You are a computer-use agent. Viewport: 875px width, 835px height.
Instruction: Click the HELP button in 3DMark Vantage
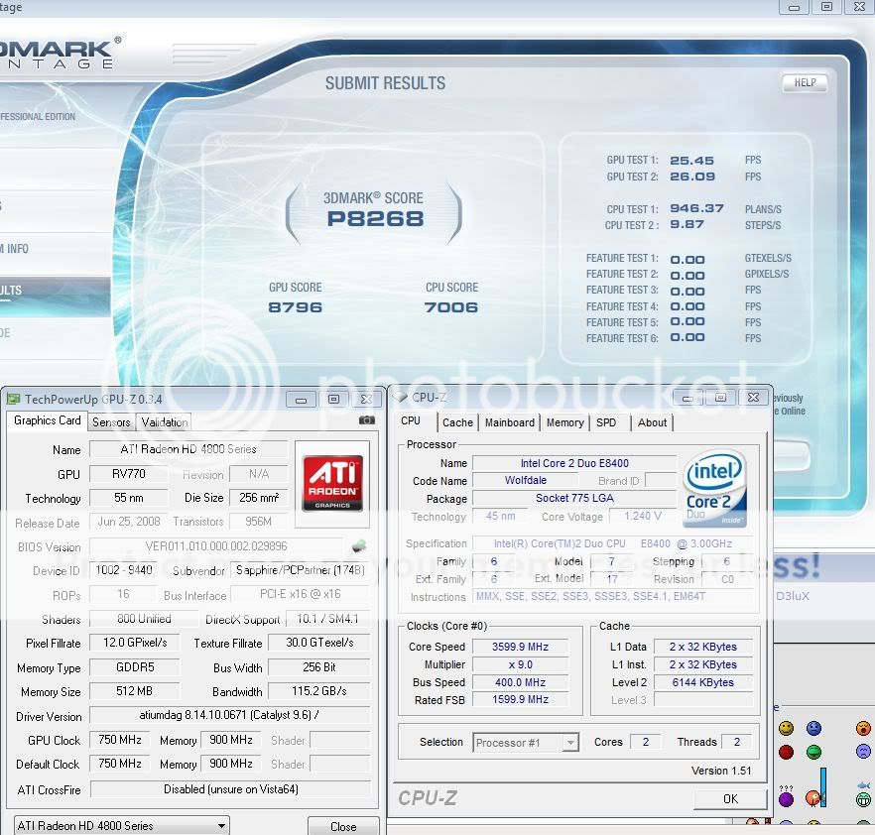pos(805,83)
